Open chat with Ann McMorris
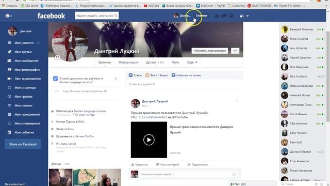This screenshot has height=186, width=330. (302, 48)
